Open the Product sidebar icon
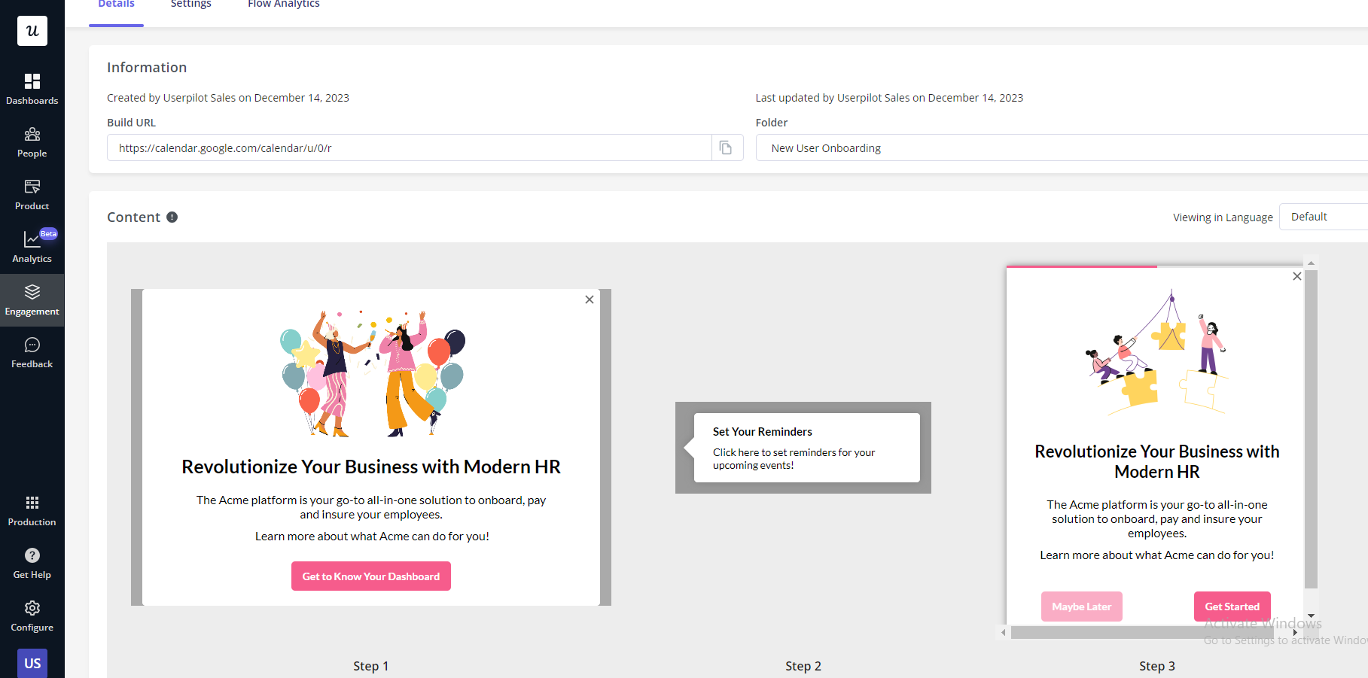Image resolution: width=1368 pixels, height=678 pixels. 32,194
